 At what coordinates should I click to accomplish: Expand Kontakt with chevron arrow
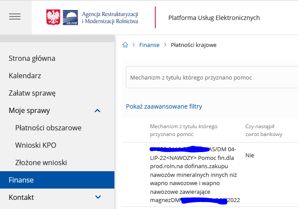[98, 197]
